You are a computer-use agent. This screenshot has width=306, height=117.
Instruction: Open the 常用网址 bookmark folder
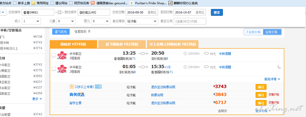[x=41, y=3]
